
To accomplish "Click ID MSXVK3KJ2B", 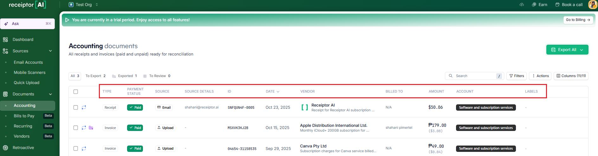I will tap(238, 128).
